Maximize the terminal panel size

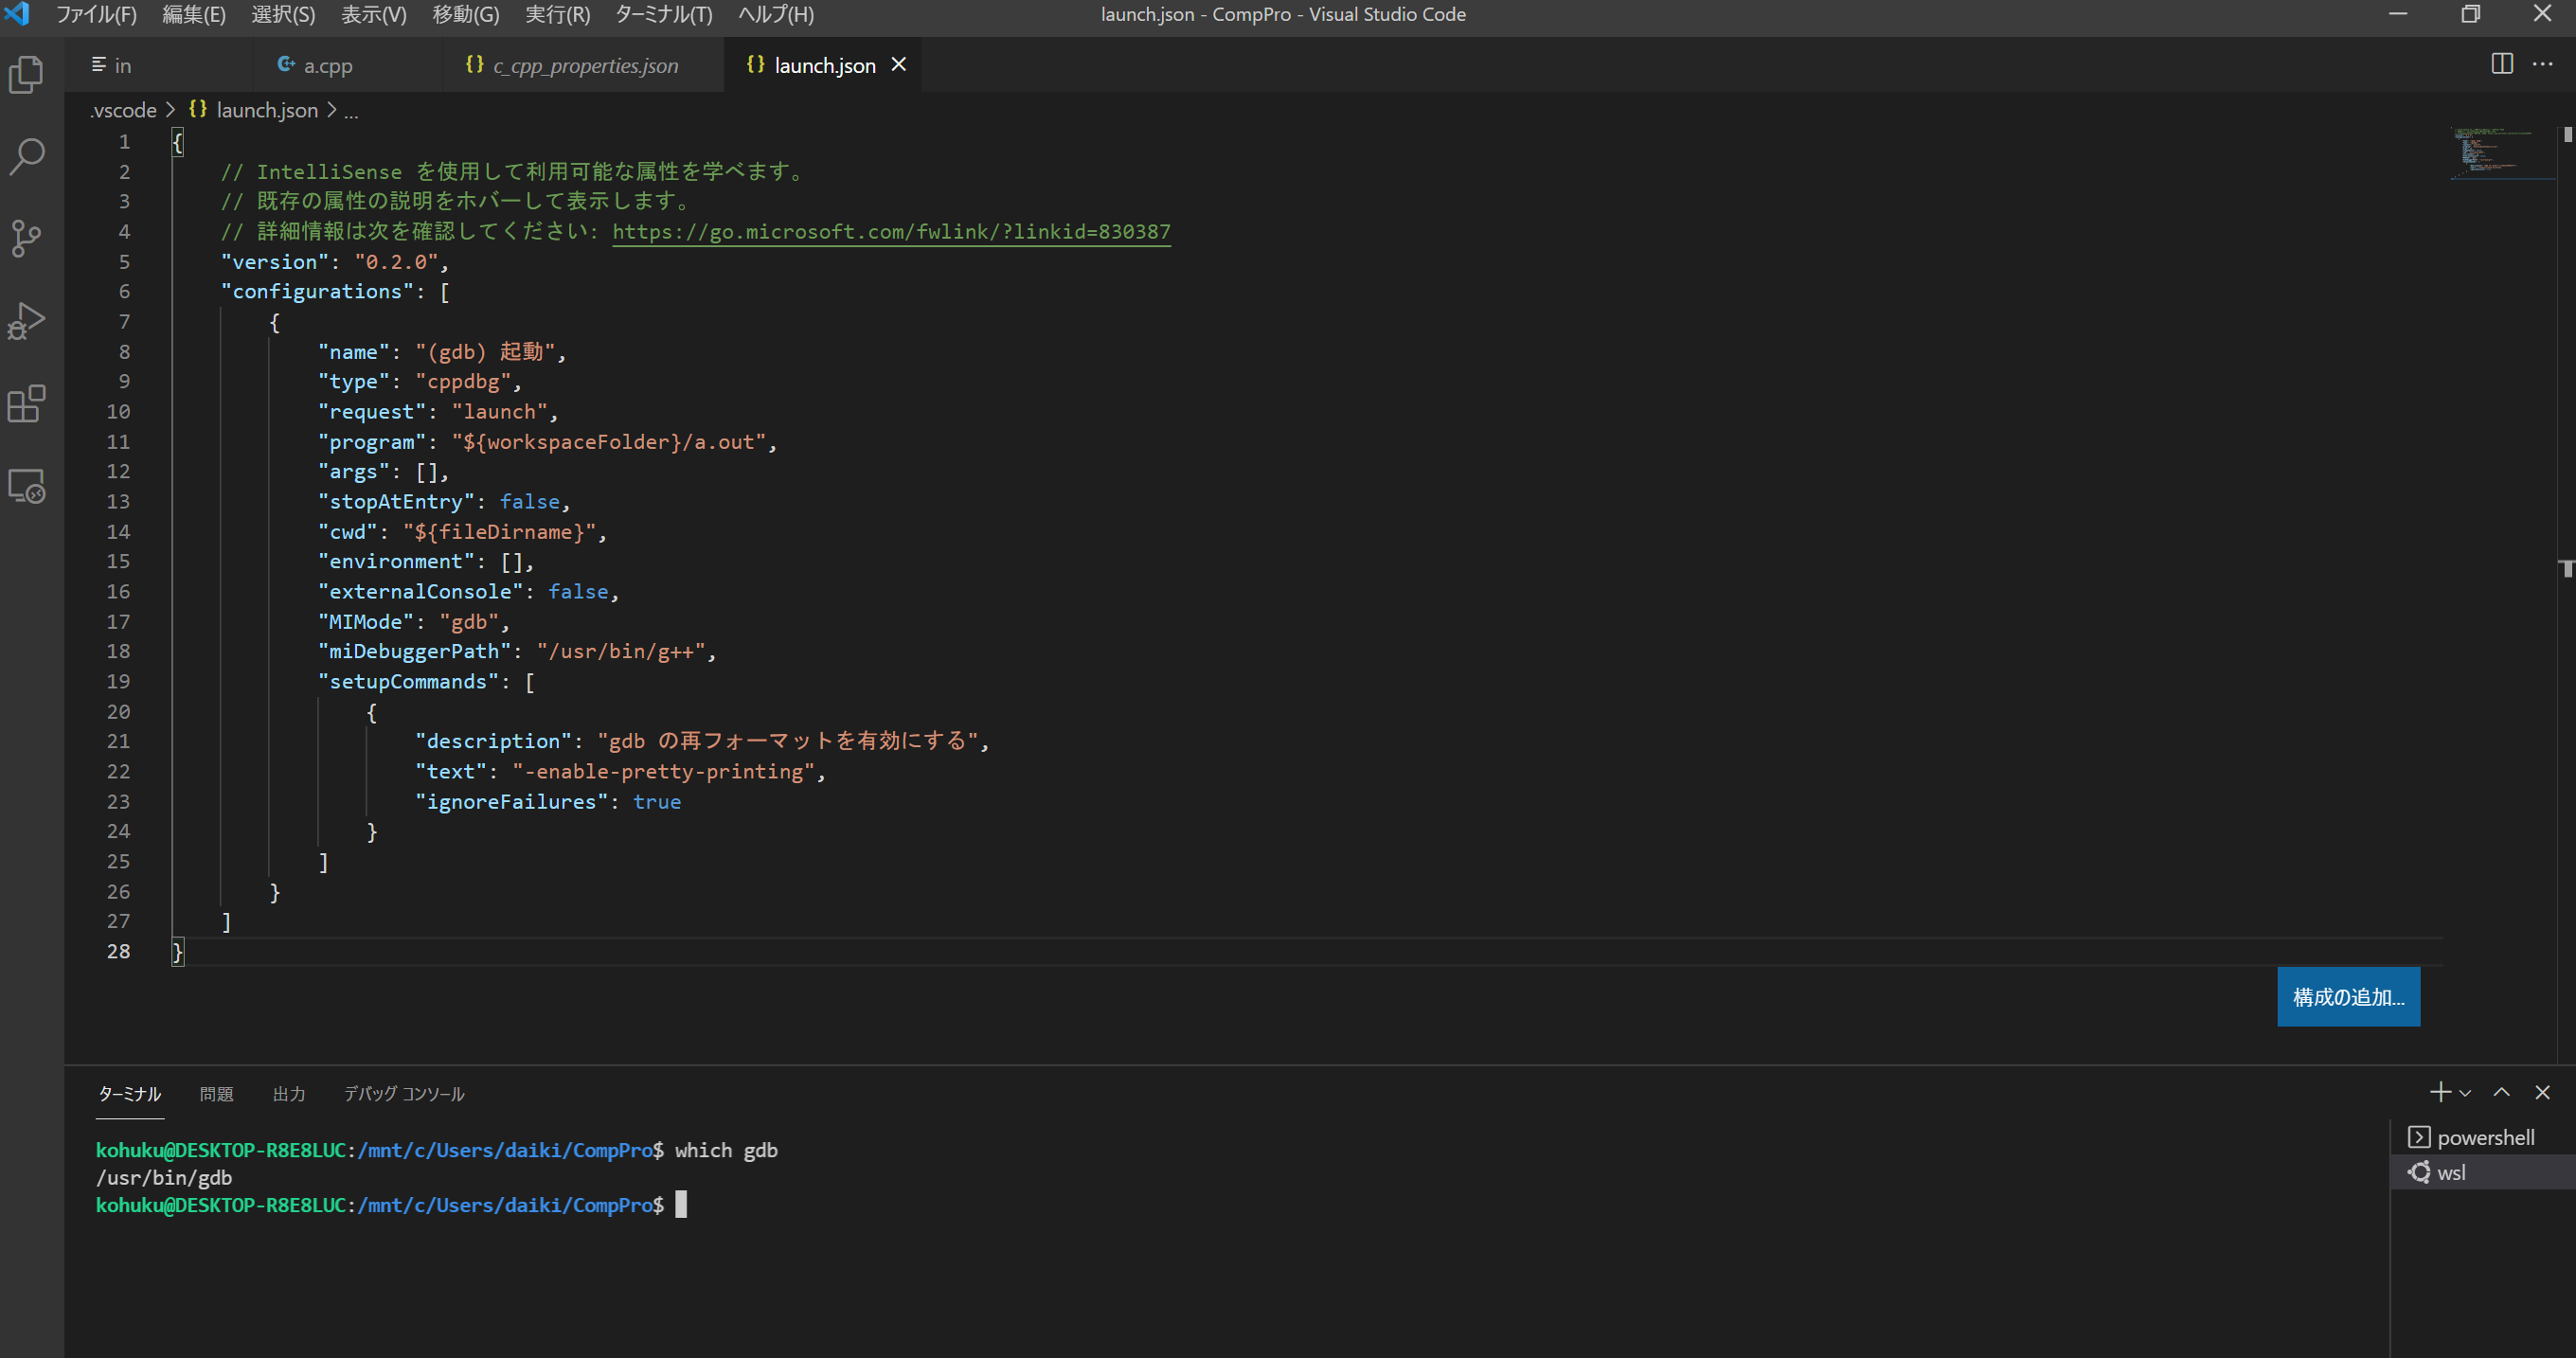click(2501, 1092)
